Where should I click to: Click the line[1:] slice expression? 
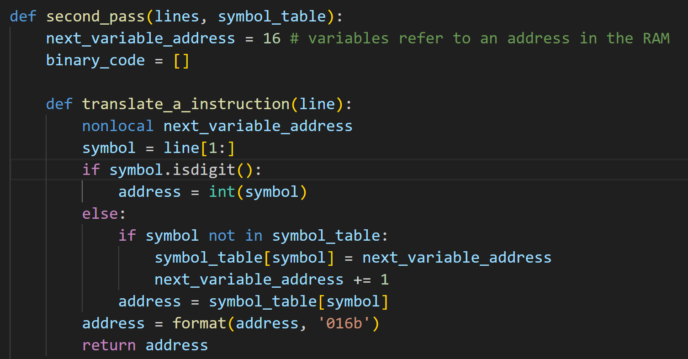(199, 148)
